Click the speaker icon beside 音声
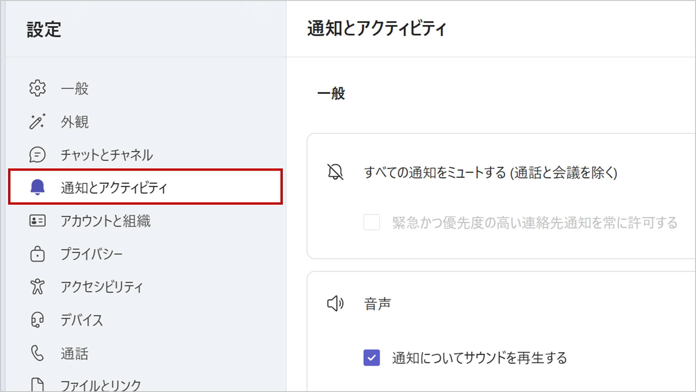Screen dimensions: 696x392 (335, 303)
